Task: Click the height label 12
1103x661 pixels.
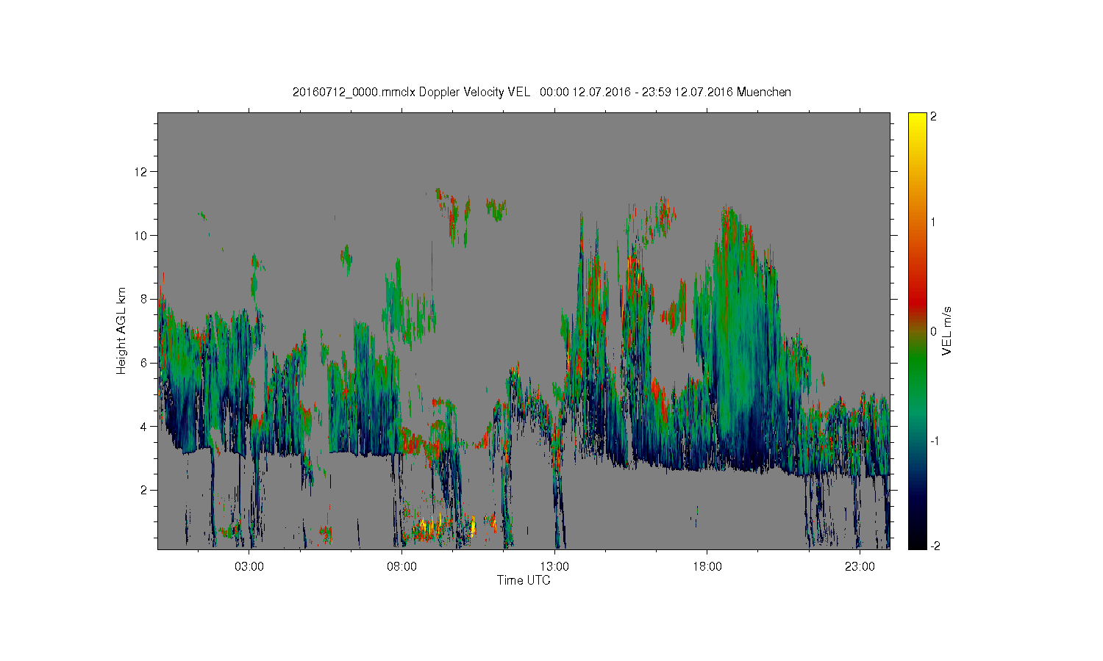Action: coord(142,172)
